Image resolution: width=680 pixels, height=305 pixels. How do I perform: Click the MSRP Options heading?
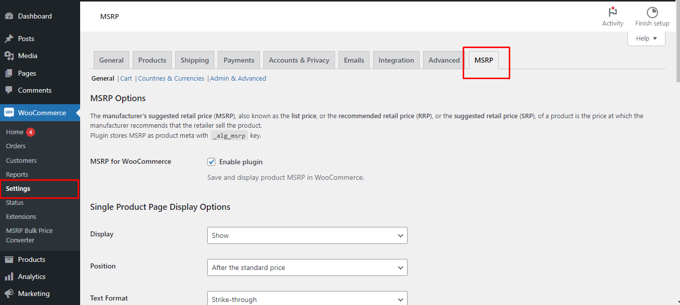[x=118, y=98]
